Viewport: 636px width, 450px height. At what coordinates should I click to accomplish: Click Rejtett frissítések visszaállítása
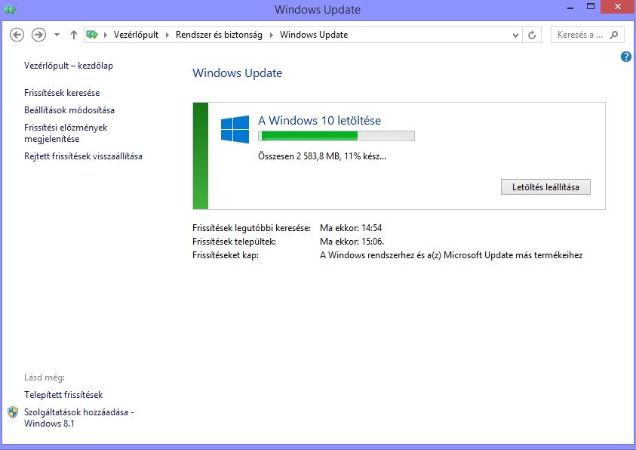83,156
